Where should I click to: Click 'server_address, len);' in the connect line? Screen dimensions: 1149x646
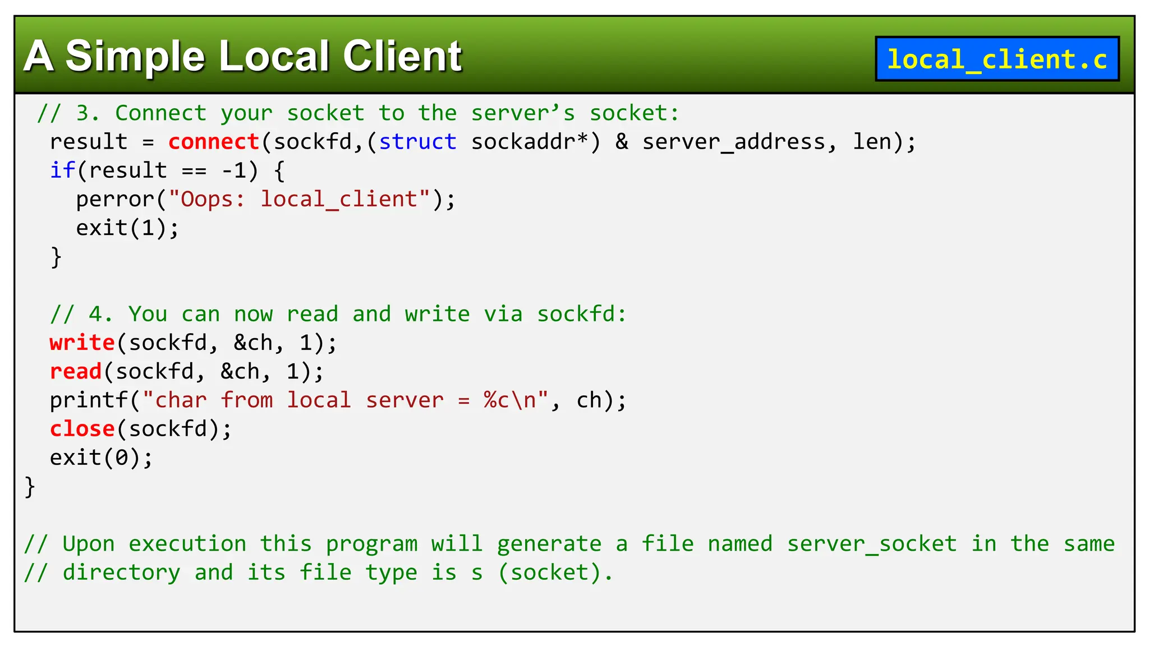(779, 142)
